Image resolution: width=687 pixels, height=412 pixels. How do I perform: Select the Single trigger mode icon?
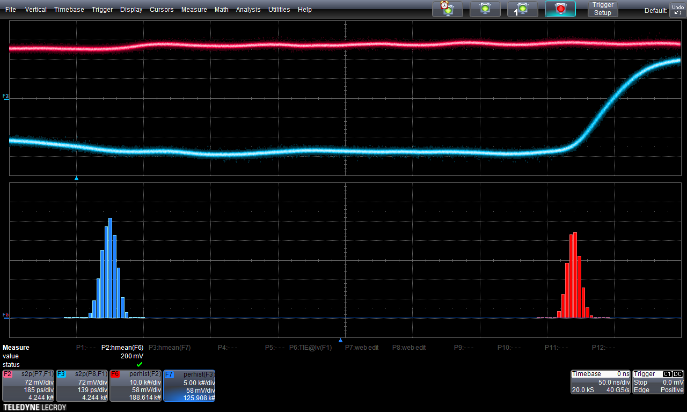click(523, 9)
